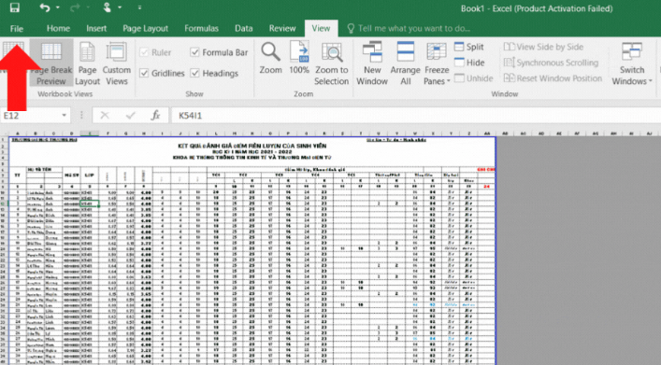Click the red GHI CHÚ header cell
This screenshot has height=365, width=661.
point(486,170)
